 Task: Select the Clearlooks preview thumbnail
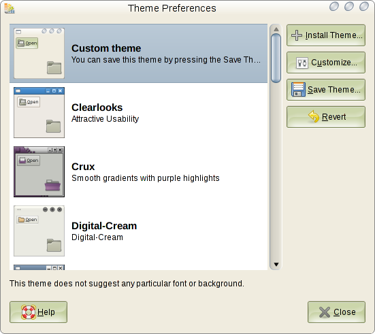39,113
